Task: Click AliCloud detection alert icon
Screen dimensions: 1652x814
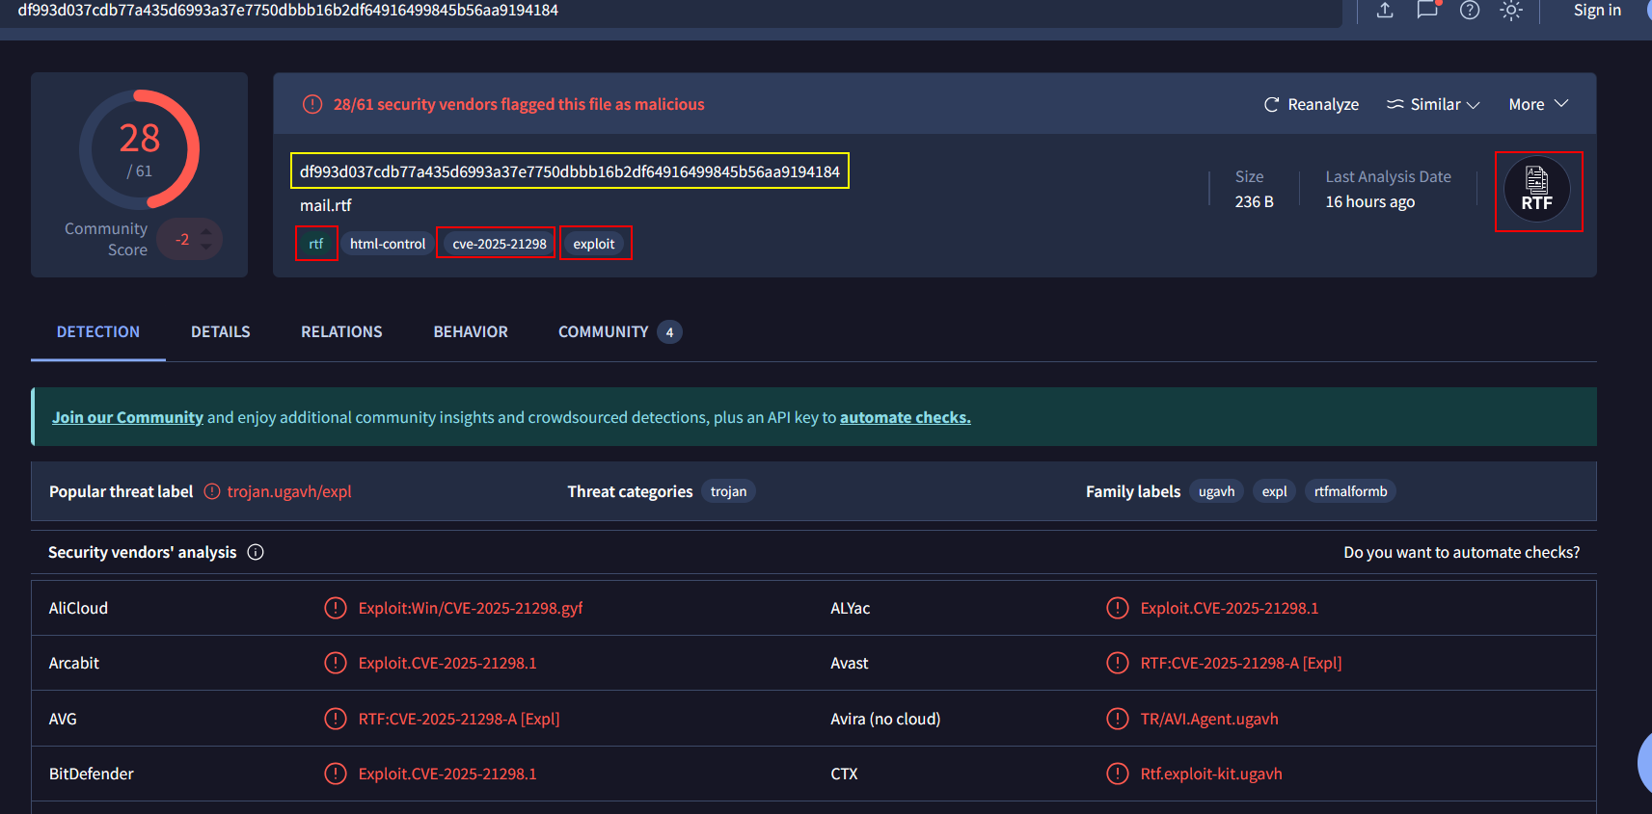Action: [x=336, y=608]
